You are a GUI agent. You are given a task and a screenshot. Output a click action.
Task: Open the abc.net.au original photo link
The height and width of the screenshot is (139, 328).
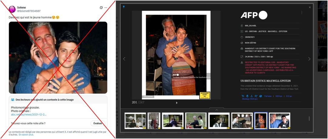[x=29, y=114]
